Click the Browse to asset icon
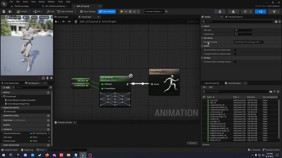The height and width of the screenshot is (158, 282). click(10, 11)
